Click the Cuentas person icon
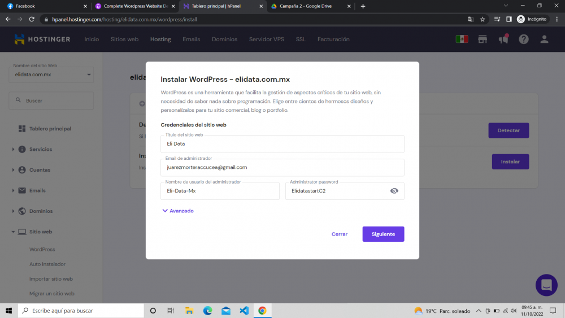The height and width of the screenshot is (318, 565). 22,169
